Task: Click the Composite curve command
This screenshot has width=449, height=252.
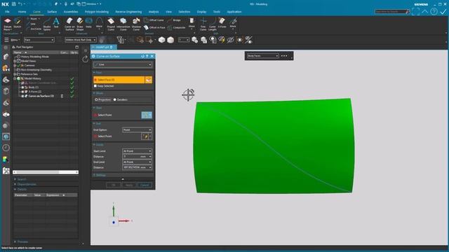Action: pyautogui.click(x=176, y=27)
